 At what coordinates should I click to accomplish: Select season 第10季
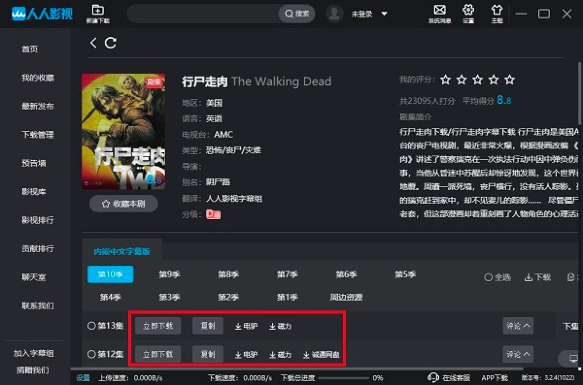coord(110,274)
